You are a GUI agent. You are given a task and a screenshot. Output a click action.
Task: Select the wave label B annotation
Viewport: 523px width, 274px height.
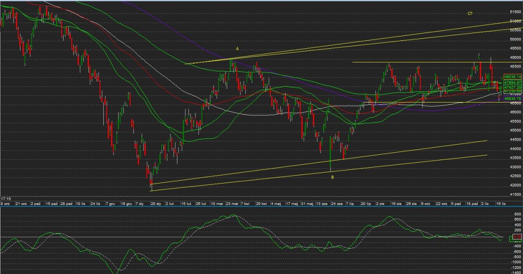coord(332,177)
